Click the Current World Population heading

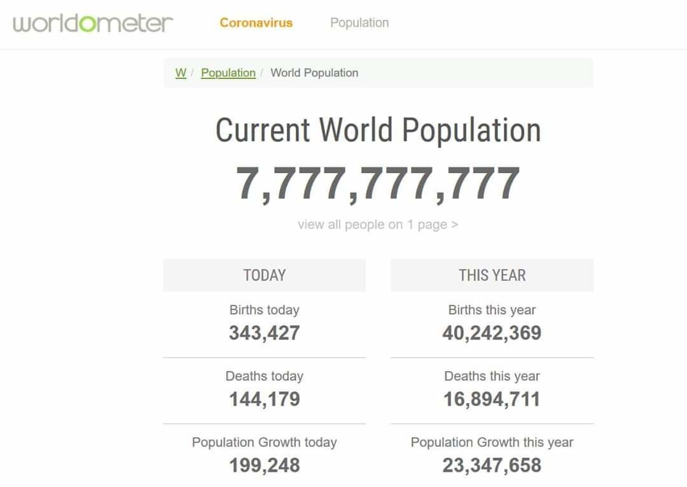[378, 130]
